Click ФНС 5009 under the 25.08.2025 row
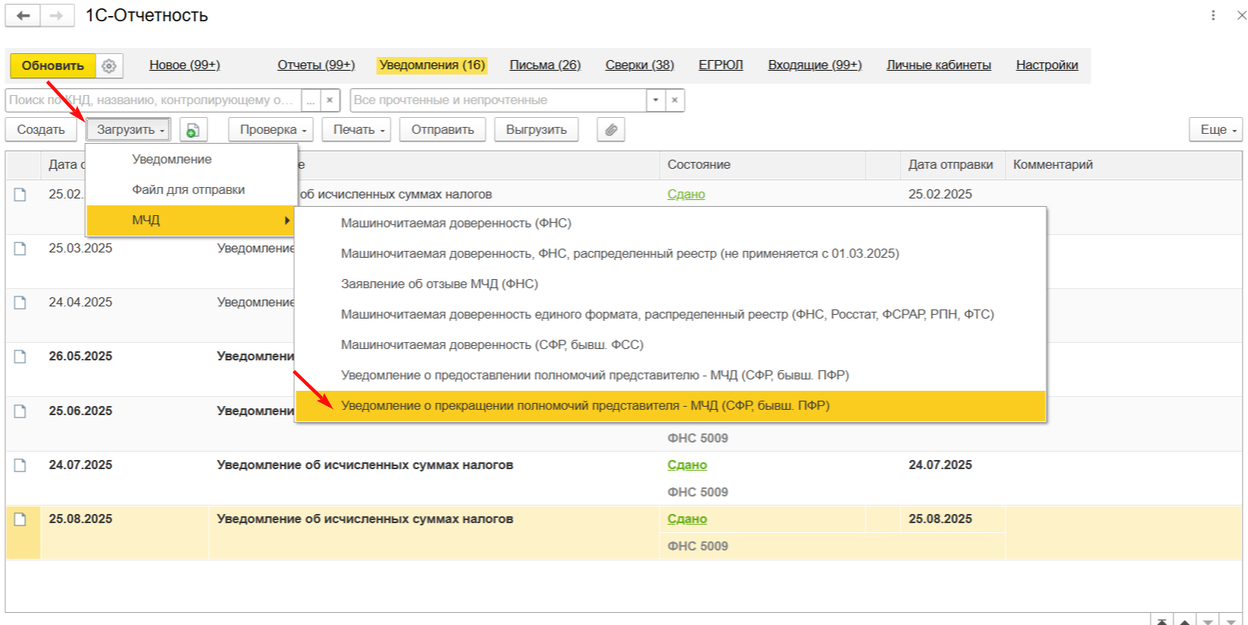 (x=698, y=547)
